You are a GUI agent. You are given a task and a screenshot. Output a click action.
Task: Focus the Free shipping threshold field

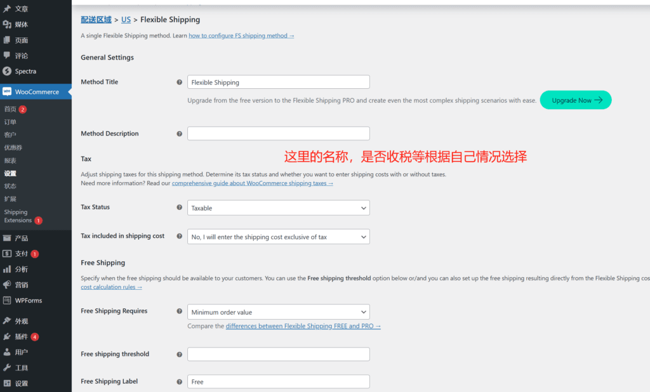[x=279, y=355]
